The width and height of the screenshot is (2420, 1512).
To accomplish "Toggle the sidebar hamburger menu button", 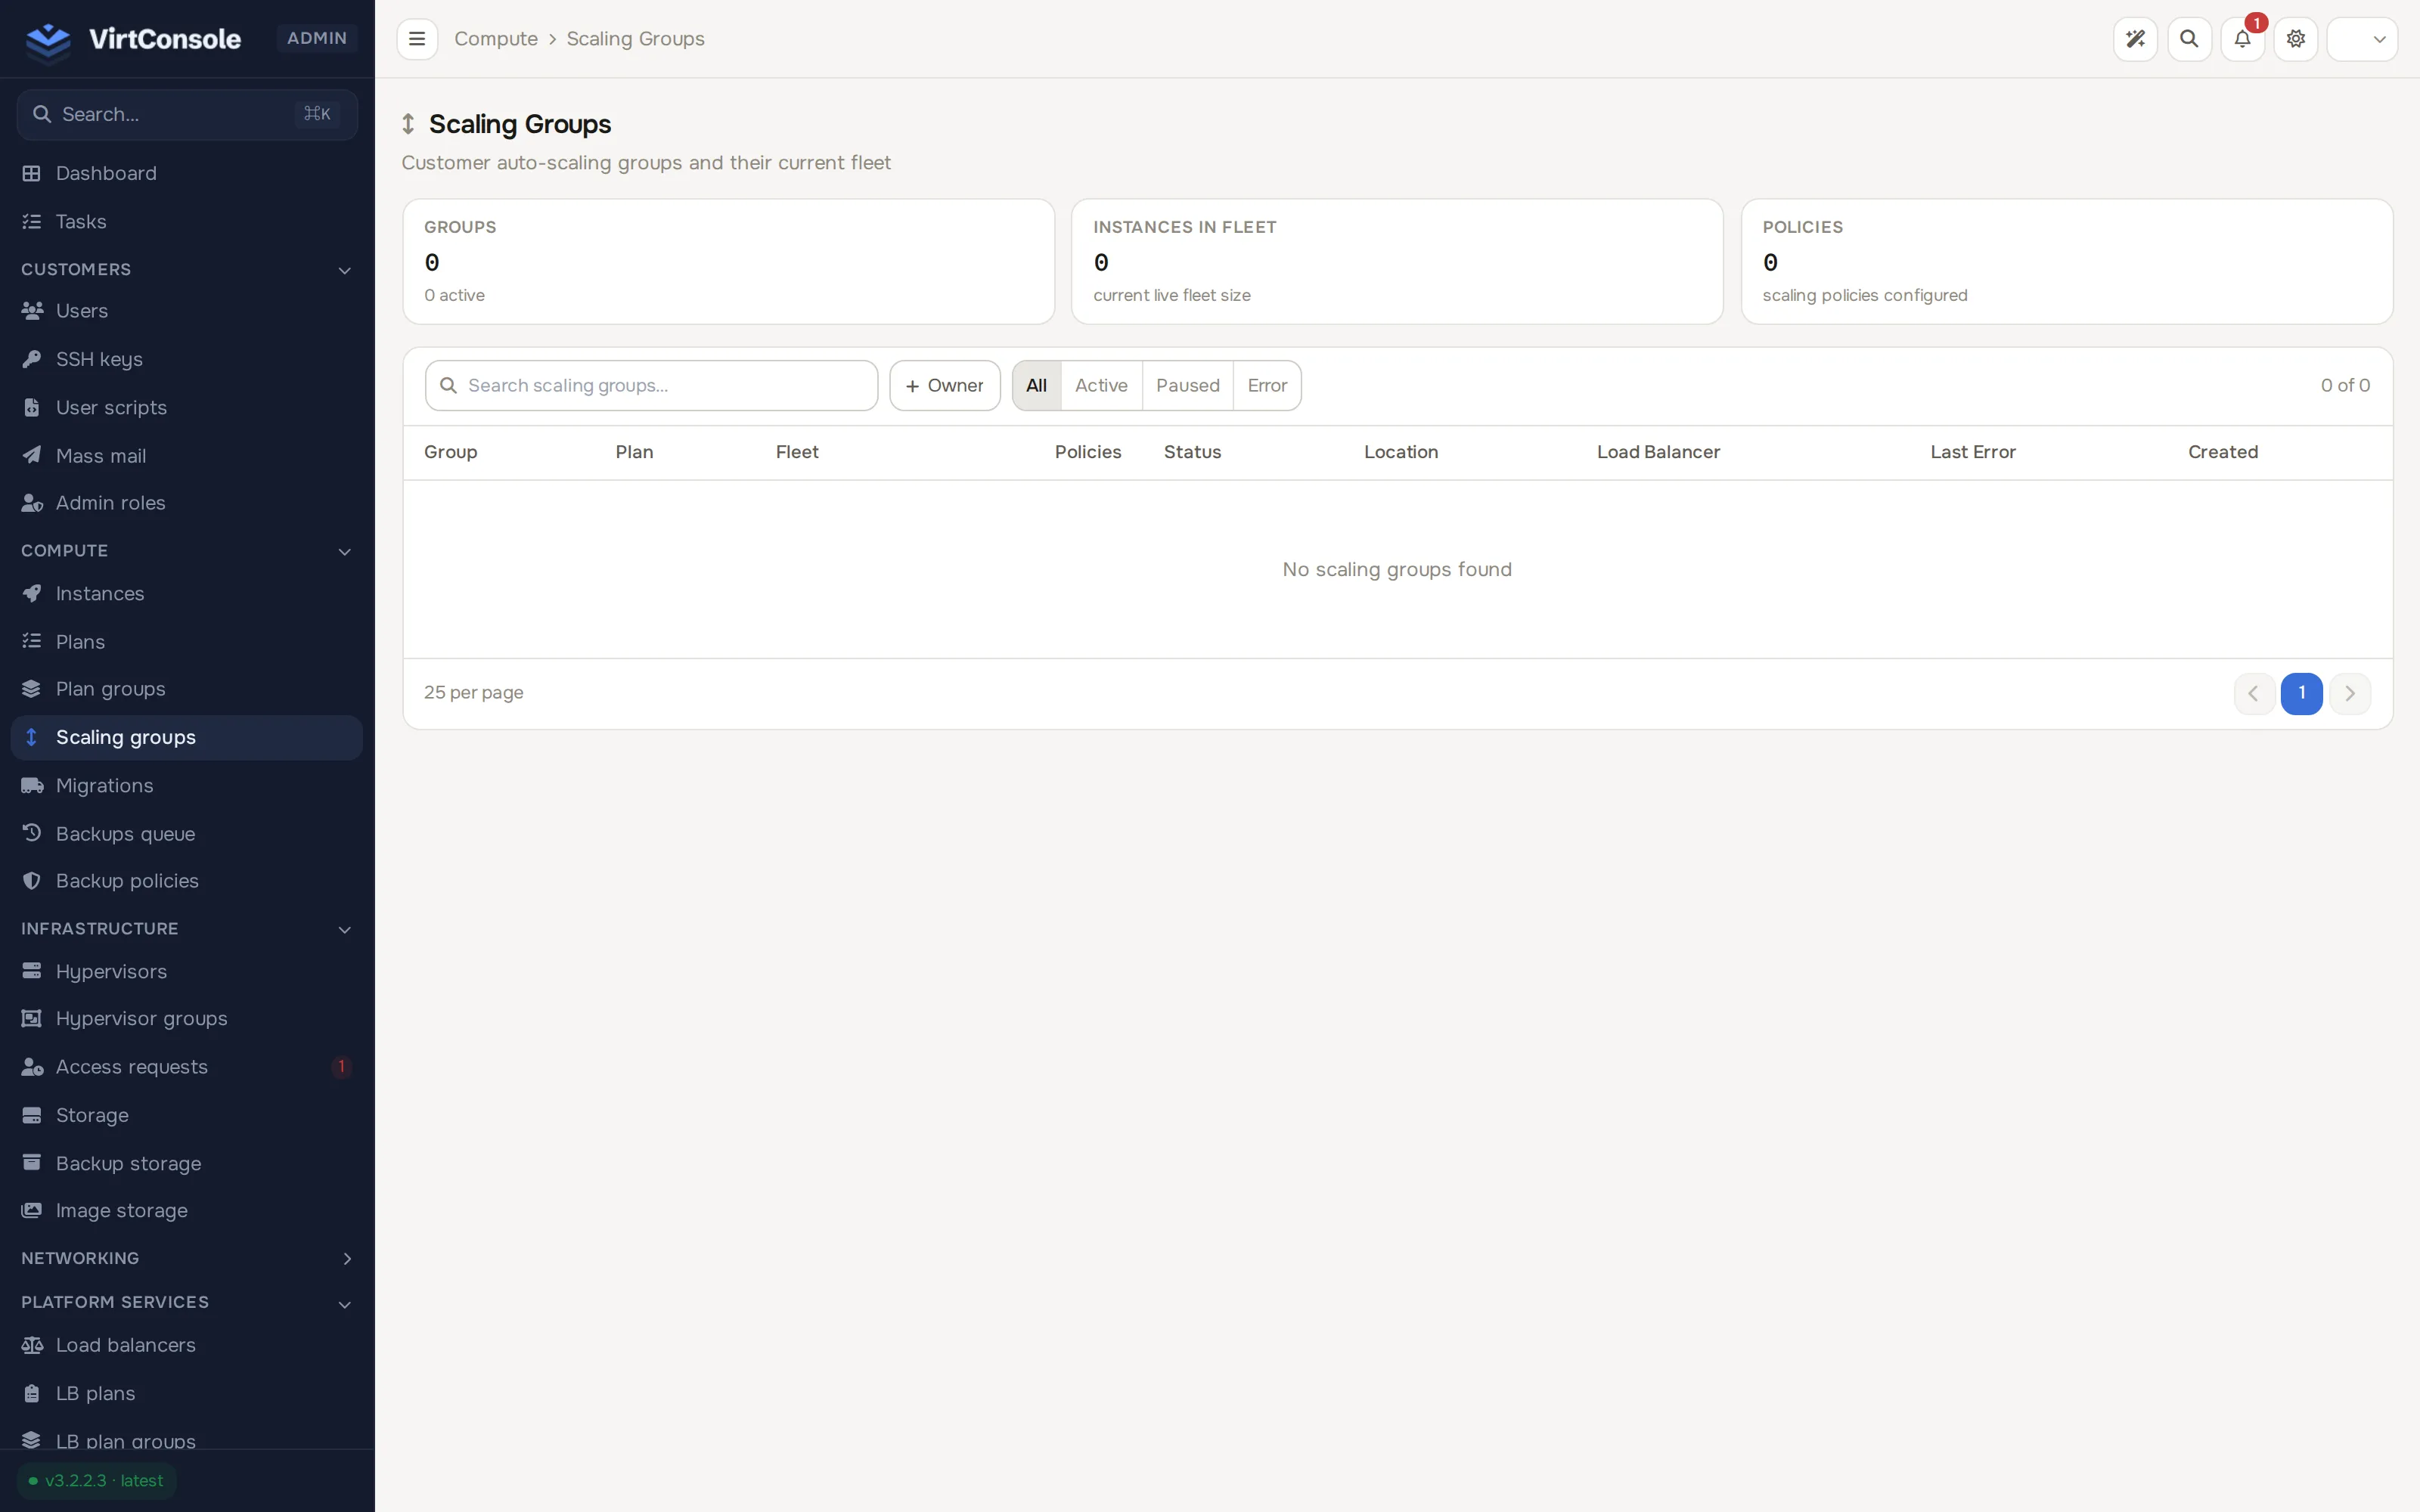I will pos(417,39).
